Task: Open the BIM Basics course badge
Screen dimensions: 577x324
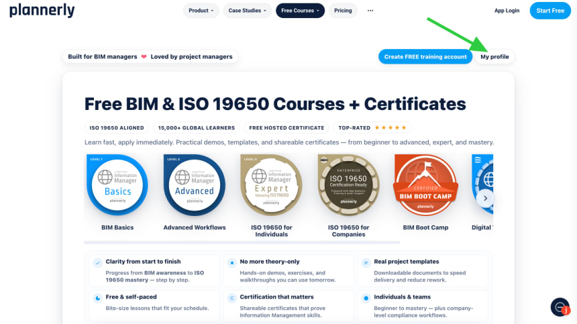Action: click(x=117, y=185)
